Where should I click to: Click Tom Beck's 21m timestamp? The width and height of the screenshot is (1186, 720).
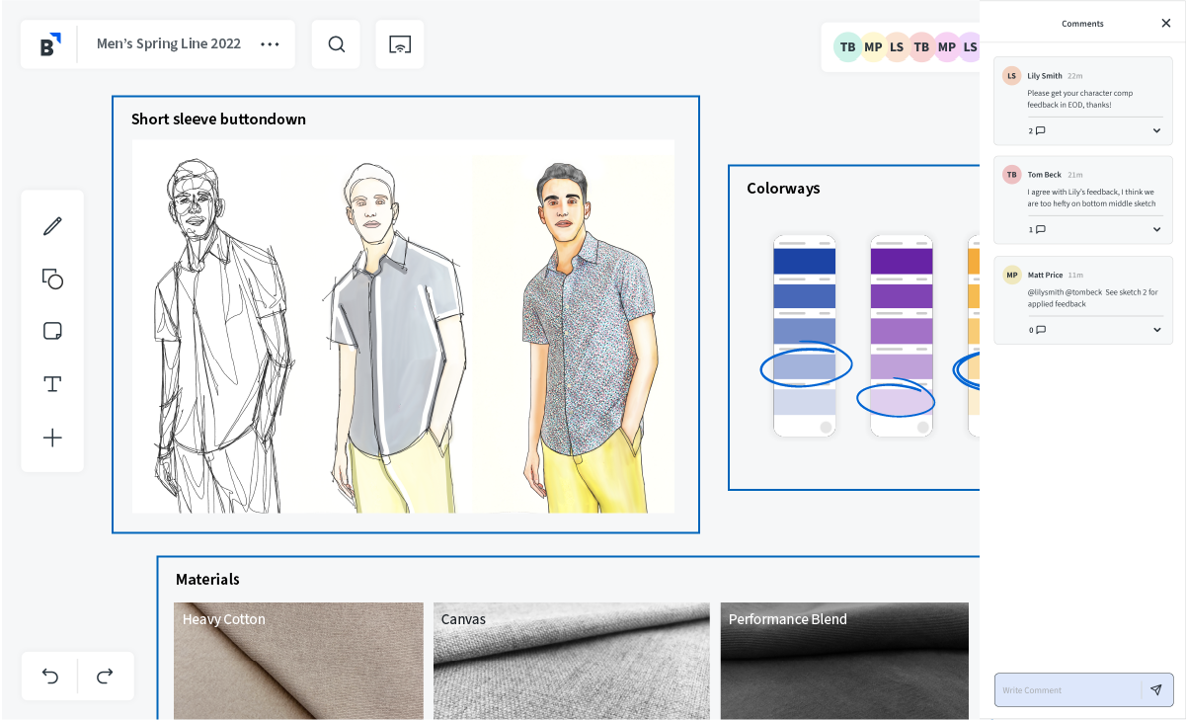[1074, 174]
